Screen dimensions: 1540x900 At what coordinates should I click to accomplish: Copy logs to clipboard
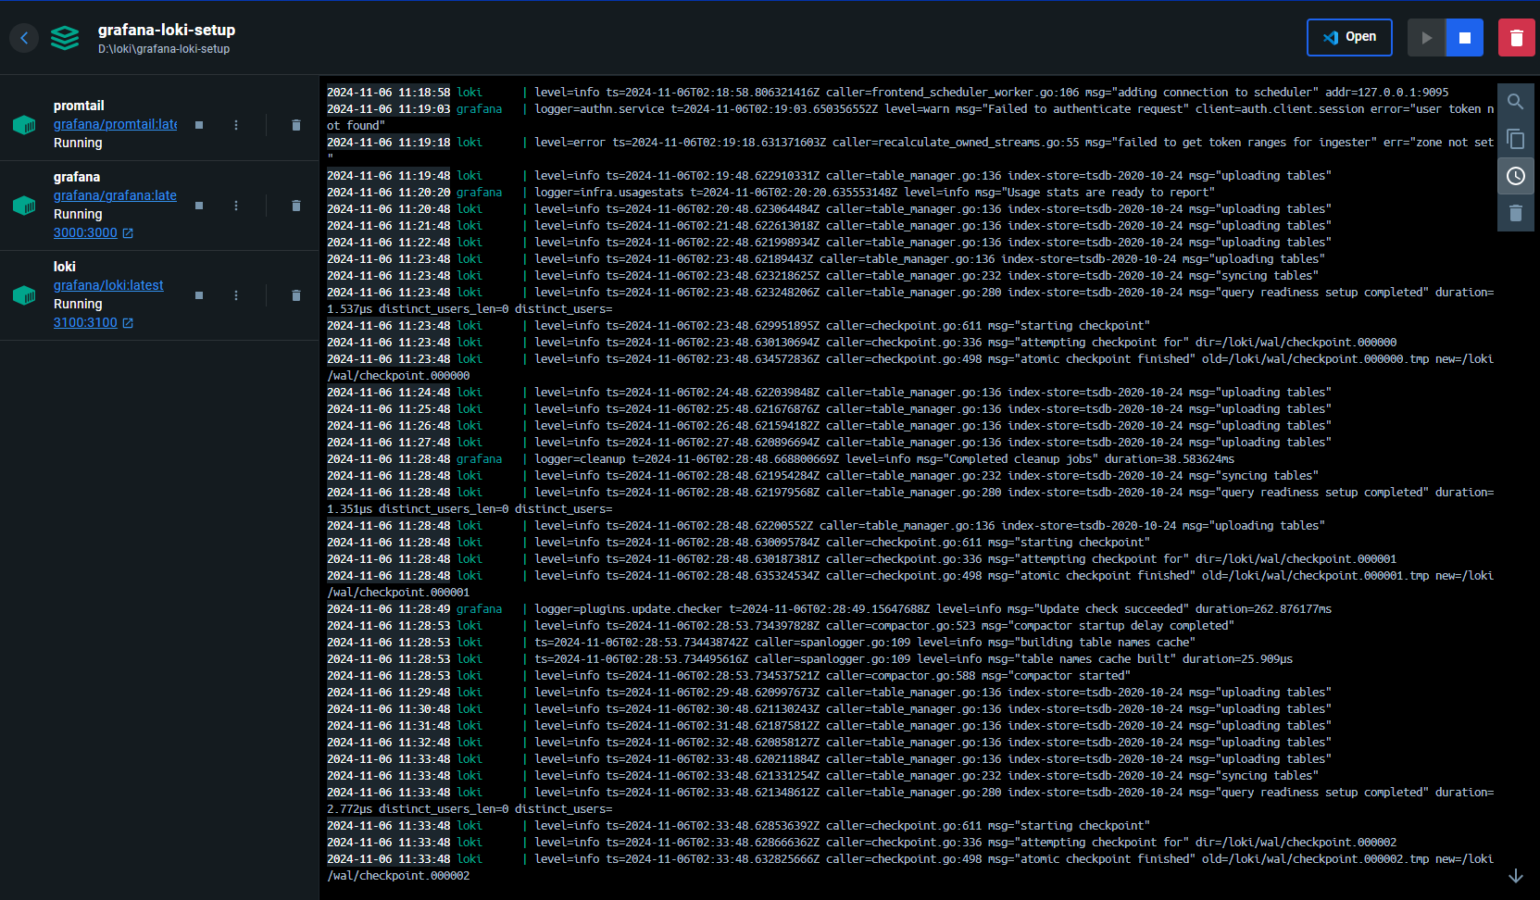[x=1516, y=139]
